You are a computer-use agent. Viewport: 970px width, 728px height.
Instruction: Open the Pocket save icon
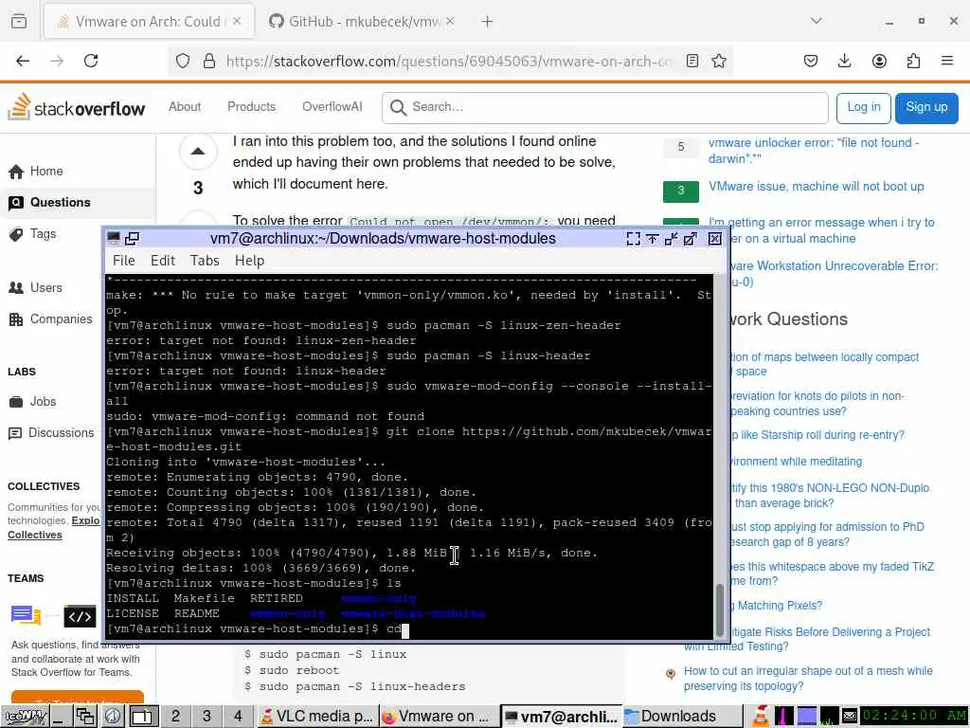tap(811, 61)
